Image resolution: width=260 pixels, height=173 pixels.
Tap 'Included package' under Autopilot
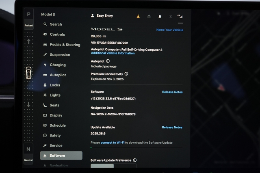[104, 66]
